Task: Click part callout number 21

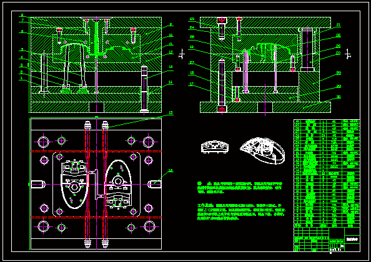Action: click(x=339, y=25)
